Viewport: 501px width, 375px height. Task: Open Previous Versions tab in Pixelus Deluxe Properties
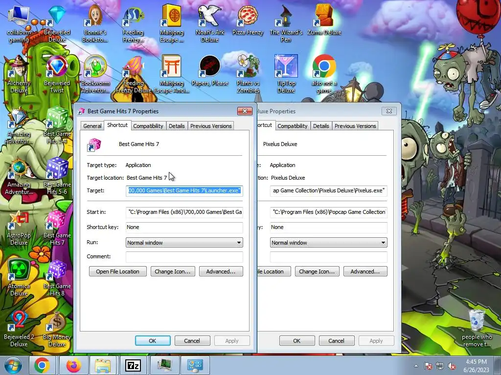355,126
